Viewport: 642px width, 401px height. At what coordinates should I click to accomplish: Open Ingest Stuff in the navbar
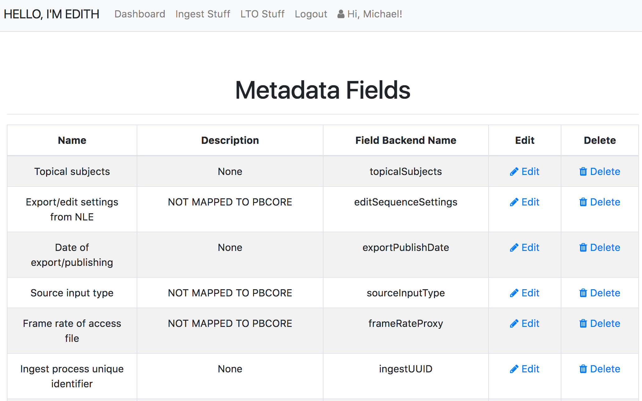pyautogui.click(x=203, y=14)
